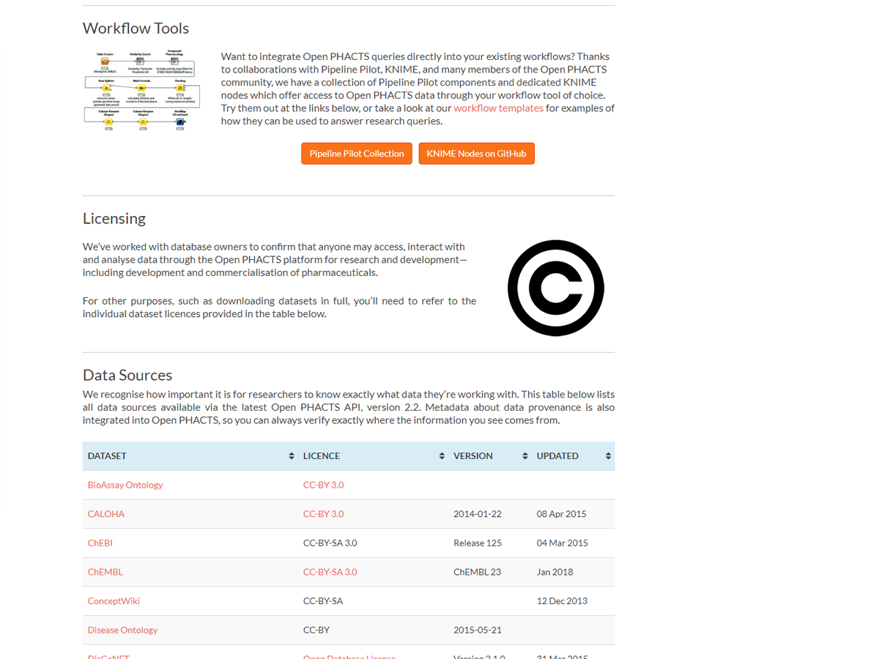
Task: Open ChEMBL's CC-BY-SA 3.0 licence link
Action: tap(330, 572)
